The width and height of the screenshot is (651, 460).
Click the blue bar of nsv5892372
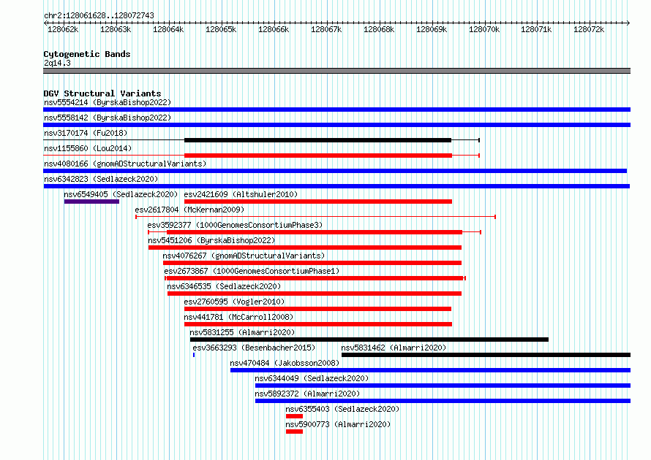tap(443, 401)
